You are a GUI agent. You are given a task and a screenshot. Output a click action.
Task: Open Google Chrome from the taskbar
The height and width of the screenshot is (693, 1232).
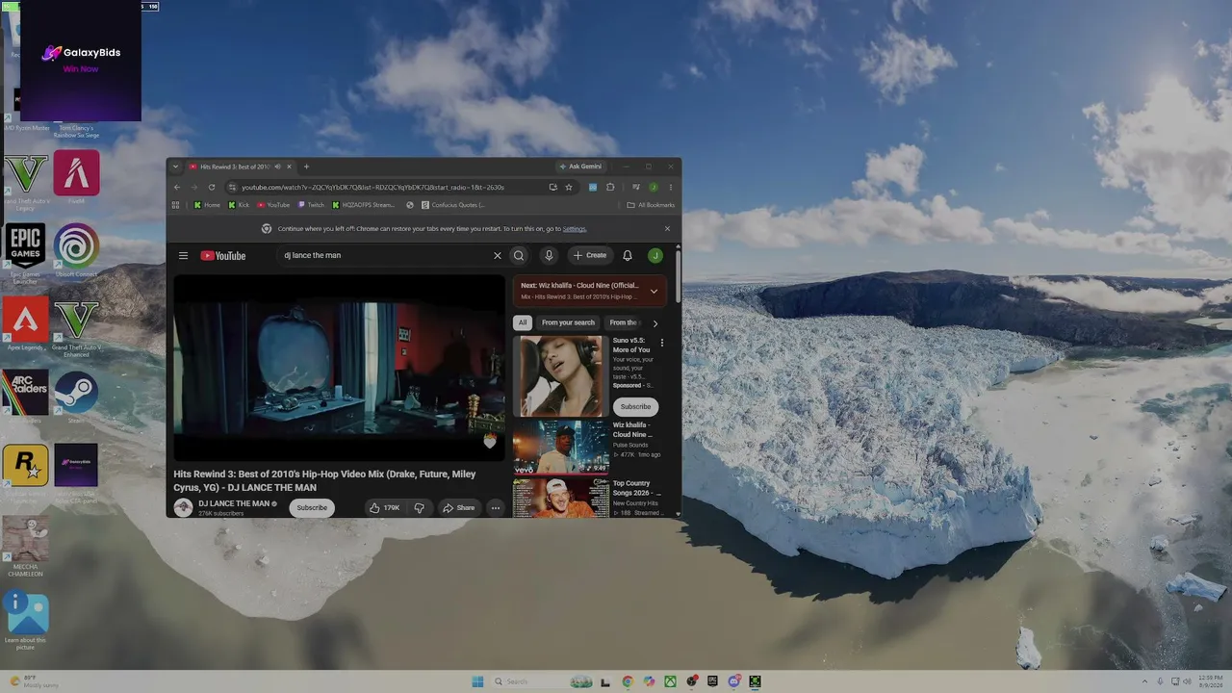[x=628, y=681]
